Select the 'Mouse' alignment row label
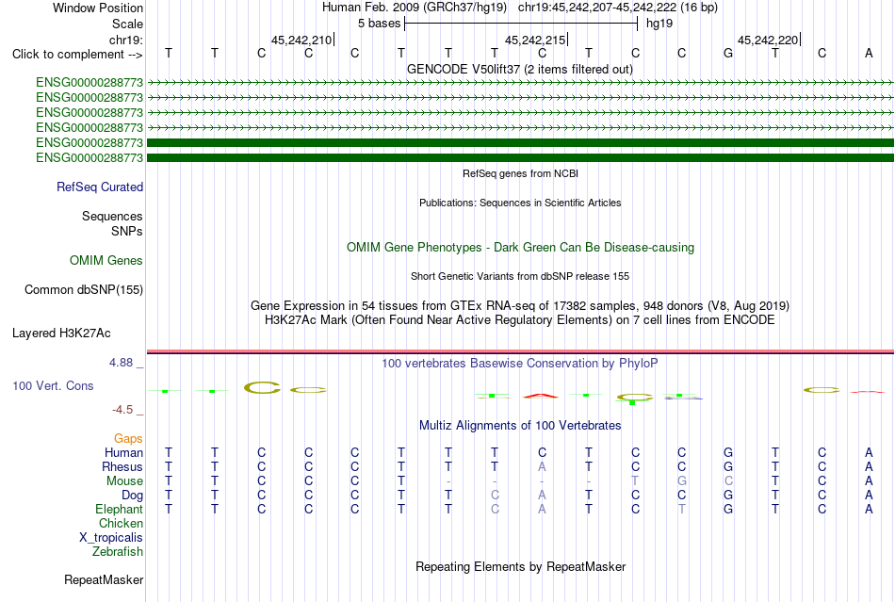Image resolution: width=895 pixels, height=602 pixels. (x=124, y=481)
